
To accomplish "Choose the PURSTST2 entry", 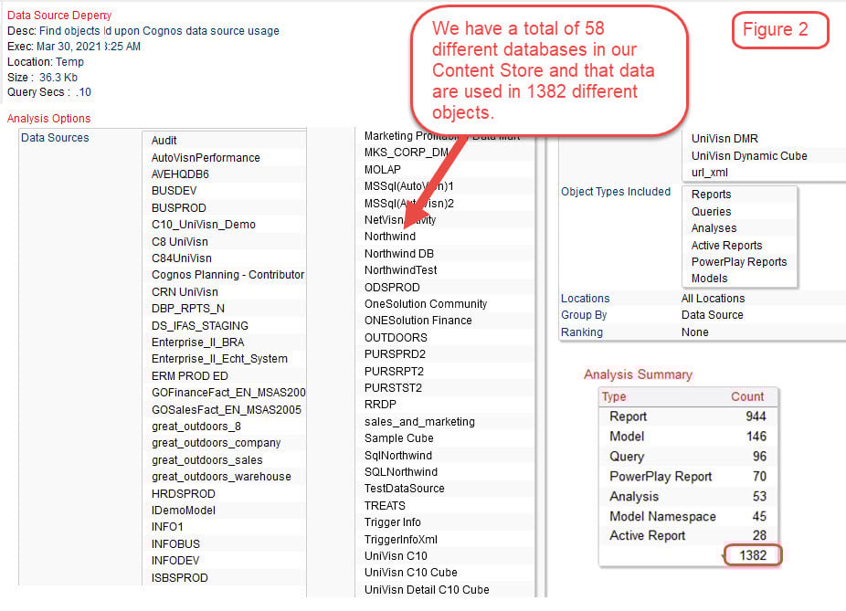I will coord(394,388).
